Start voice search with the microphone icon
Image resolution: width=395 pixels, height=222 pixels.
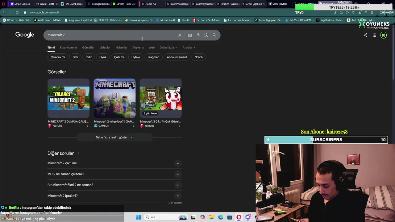pyautogui.click(x=198, y=35)
